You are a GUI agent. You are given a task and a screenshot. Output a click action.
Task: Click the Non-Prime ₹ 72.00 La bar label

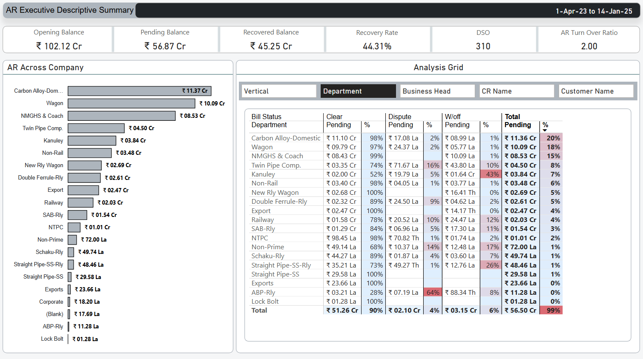click(94, 239)
